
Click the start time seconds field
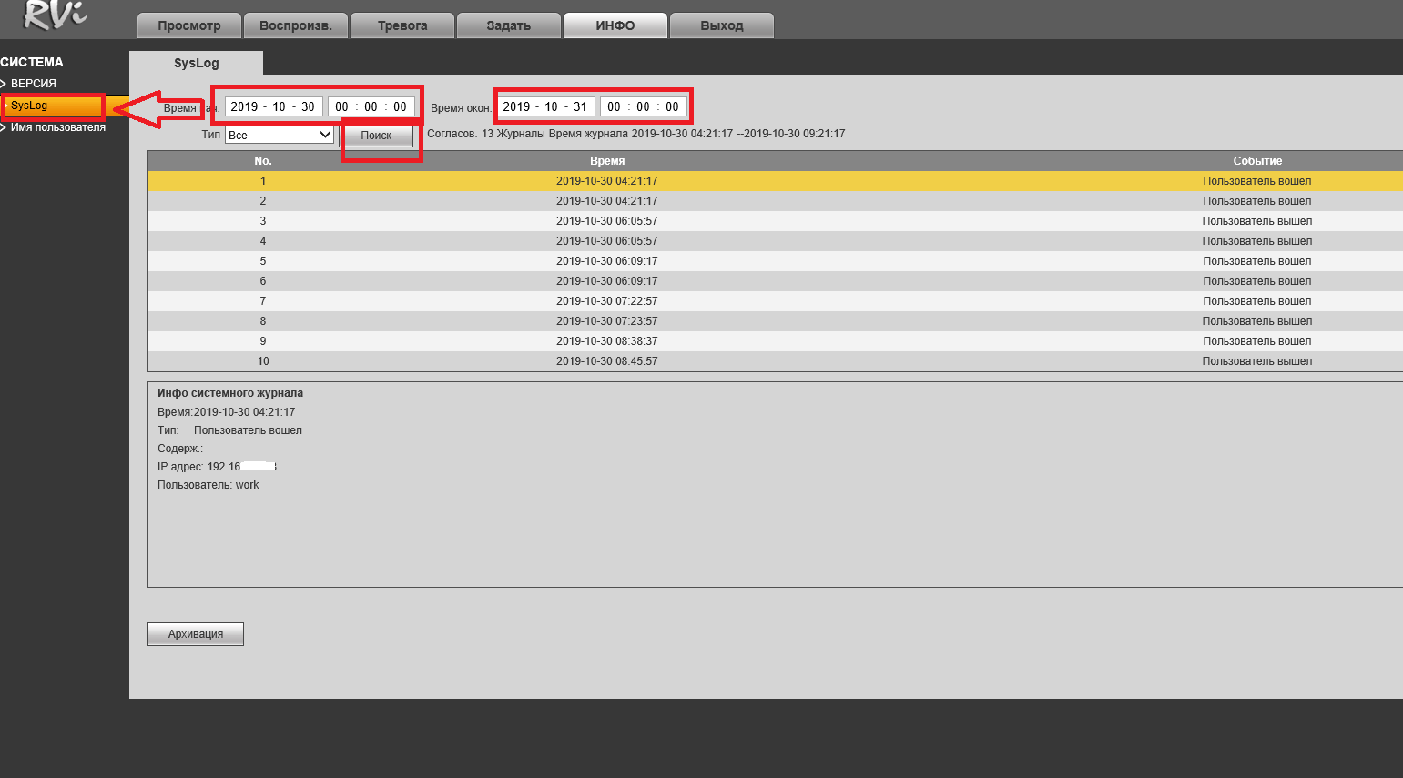pyautogui.click(x=401, y=106)
